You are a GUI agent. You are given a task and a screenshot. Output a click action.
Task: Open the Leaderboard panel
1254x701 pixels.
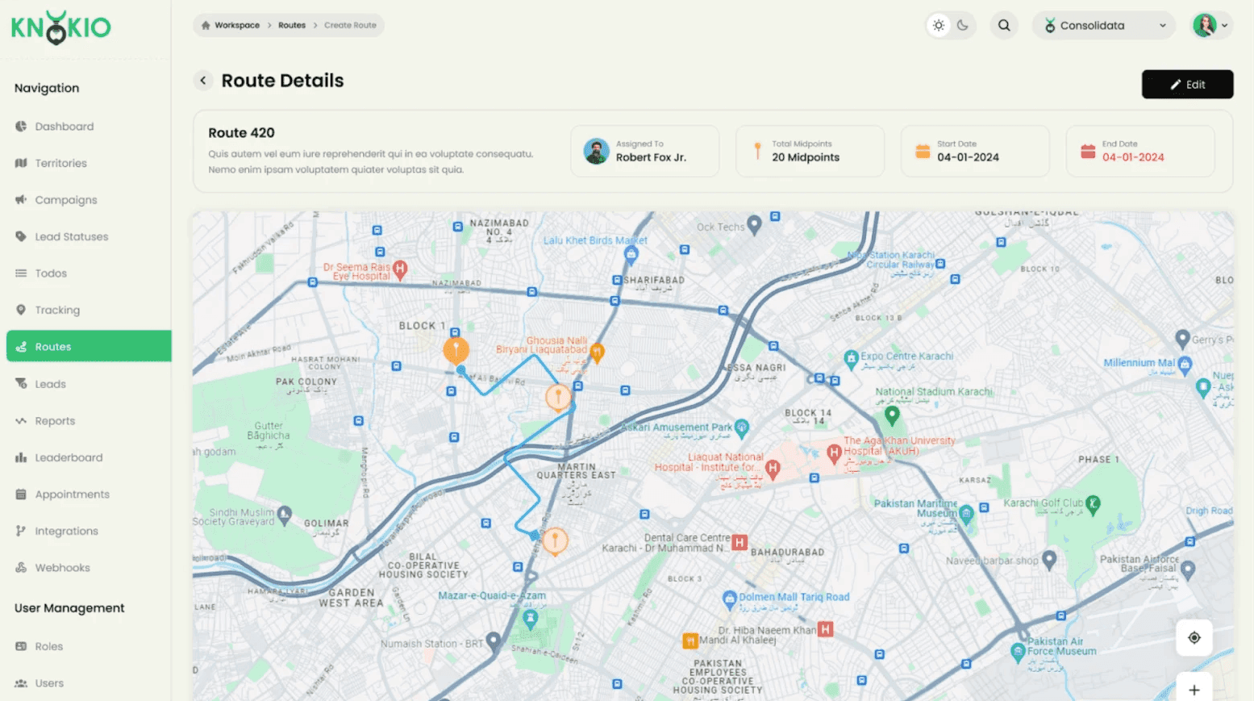point(69,457)
